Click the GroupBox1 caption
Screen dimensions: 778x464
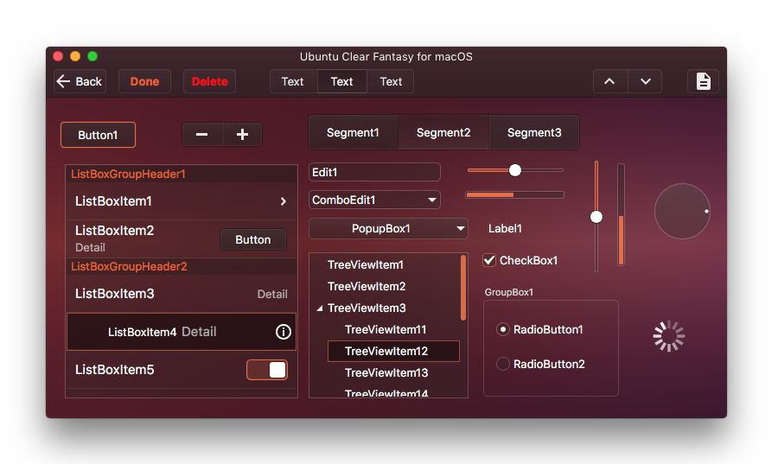tap(509, 292)
